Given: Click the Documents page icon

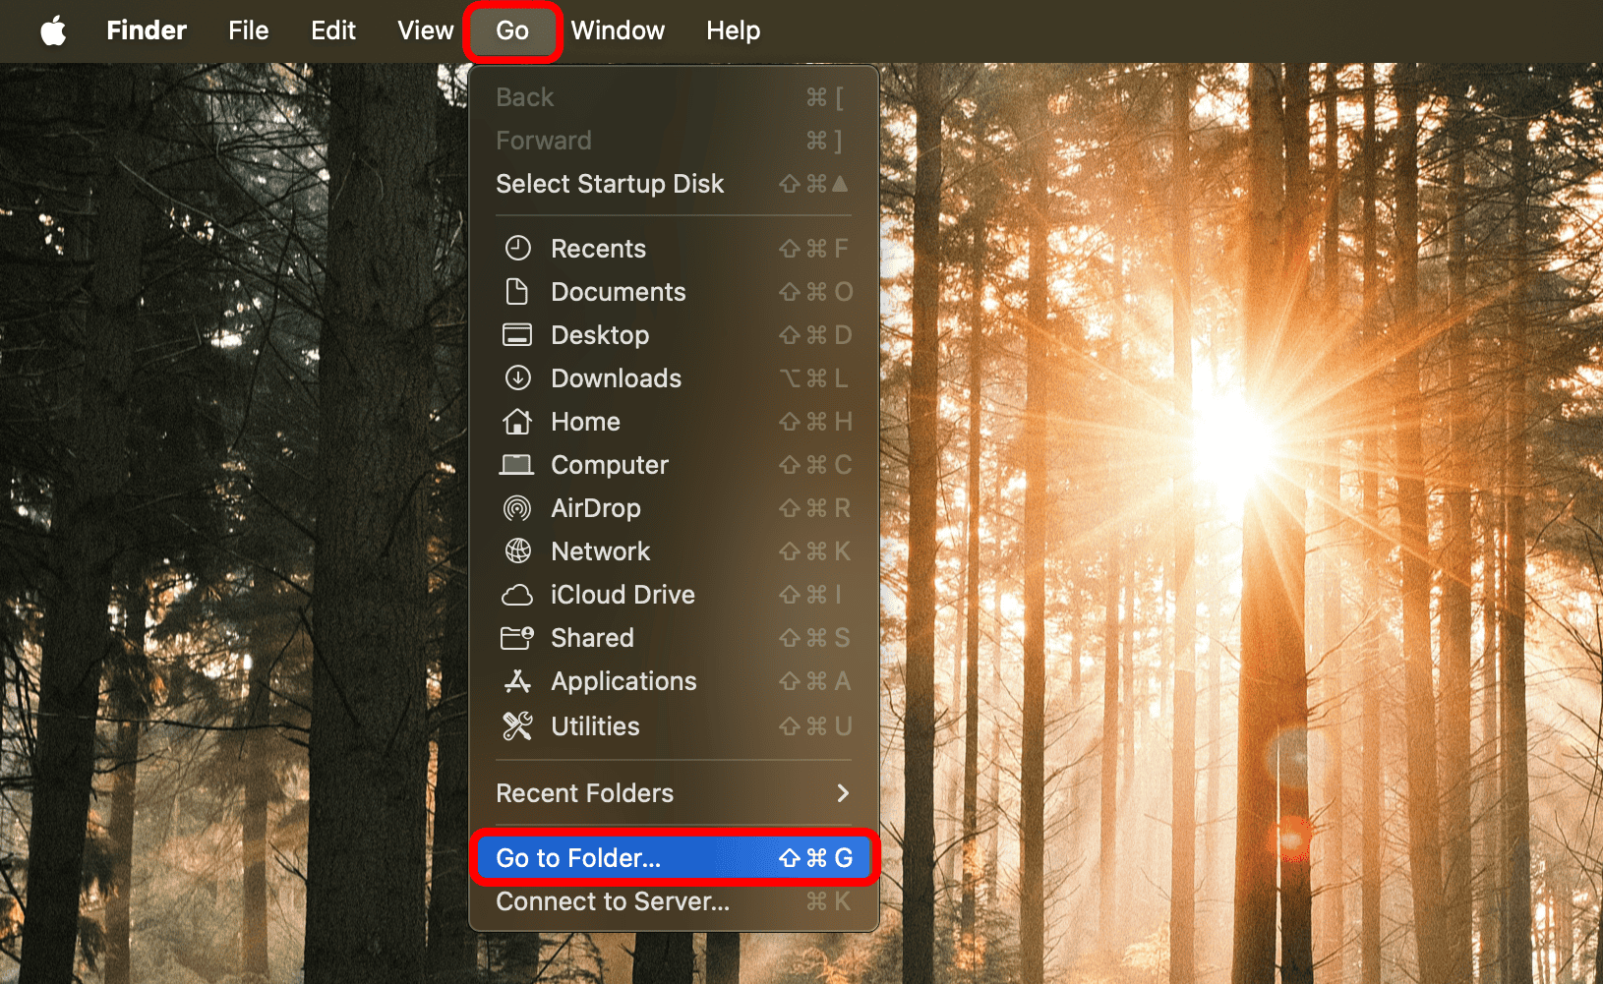Looking at the screenshot, I should [517, 292].
